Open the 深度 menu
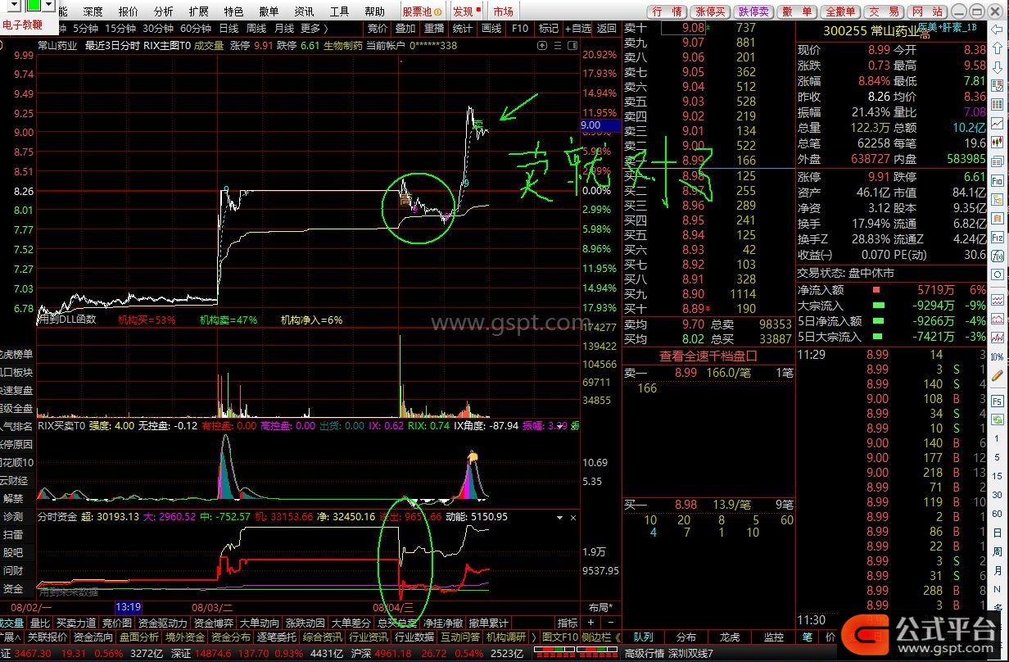 [x=93, y=11]
